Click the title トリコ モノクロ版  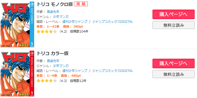coord(55,4)
